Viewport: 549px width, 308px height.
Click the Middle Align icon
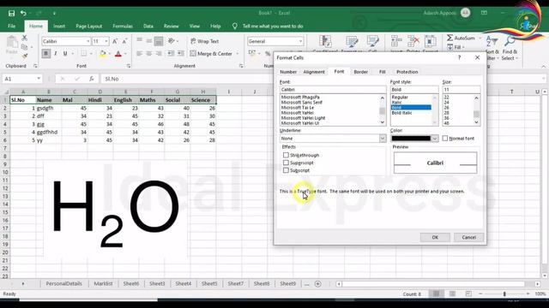tap(148, 41)
